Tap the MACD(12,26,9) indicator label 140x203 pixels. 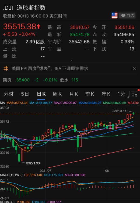pos(11,175)
